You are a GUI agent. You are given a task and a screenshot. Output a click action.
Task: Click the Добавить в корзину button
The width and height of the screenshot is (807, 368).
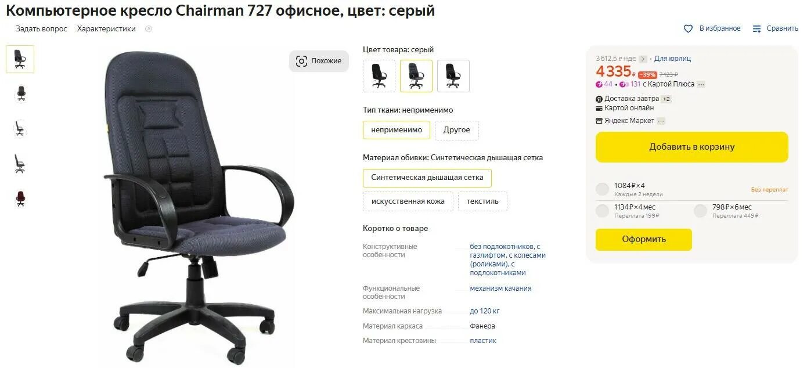coord(692,147)
